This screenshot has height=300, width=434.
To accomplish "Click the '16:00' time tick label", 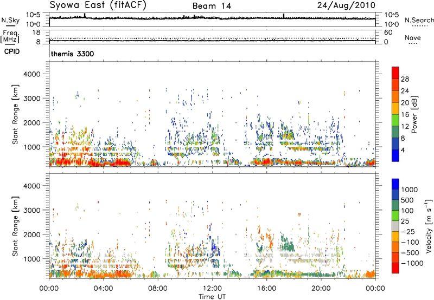I will pyautogui.click(x=266, y=289).
